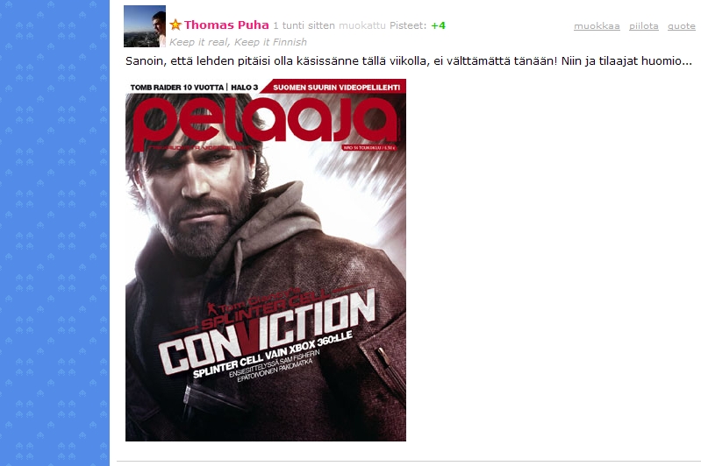
Task: Click the 'muokattu' edited label
Action: pos(361,25)
